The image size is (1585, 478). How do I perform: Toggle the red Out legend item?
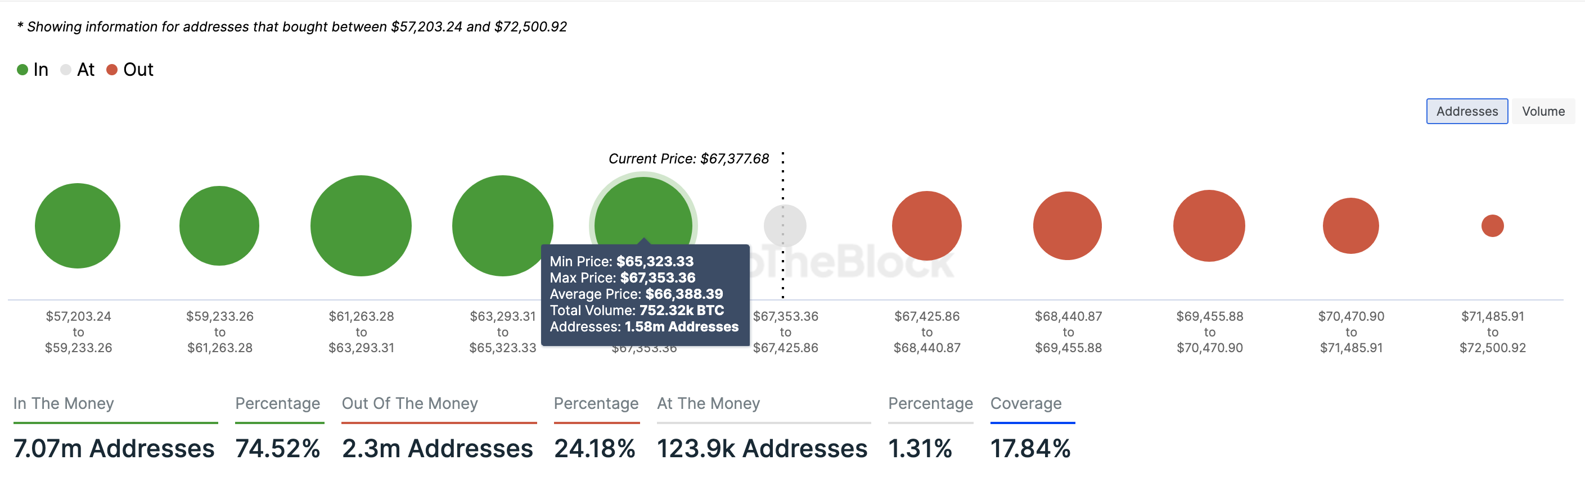click(x=130, y=70)
